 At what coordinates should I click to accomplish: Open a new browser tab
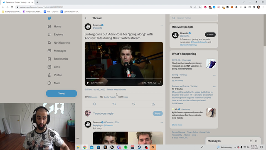[x=37, y=2]
